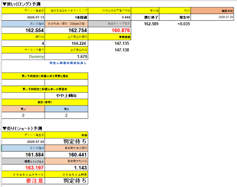237x187 pixels.
Task: Click the sell limit value '161.584'
Action: (x=23, y=155)
